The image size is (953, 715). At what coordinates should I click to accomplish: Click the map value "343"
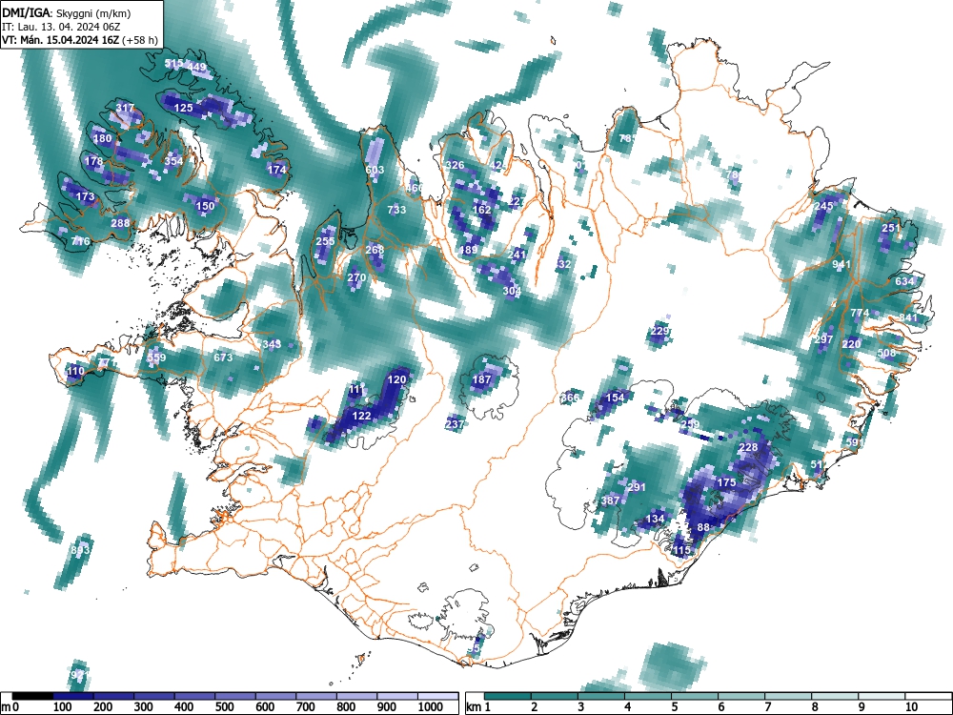(272, 344)
